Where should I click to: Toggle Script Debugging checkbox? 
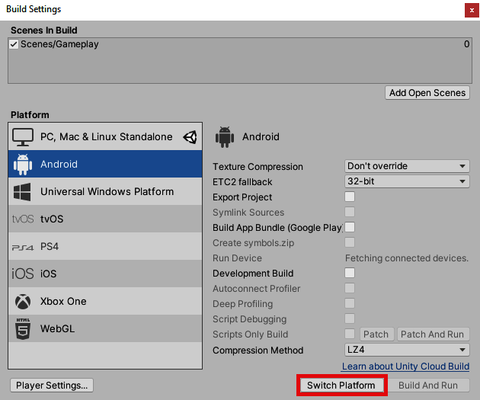(350, 318)
